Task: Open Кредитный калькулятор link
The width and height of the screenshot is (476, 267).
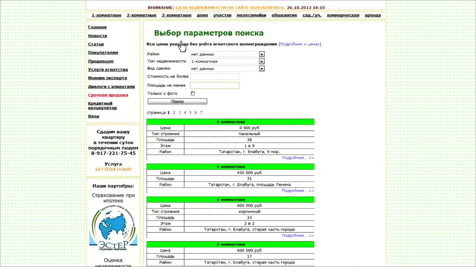Action: click(102, 106)
